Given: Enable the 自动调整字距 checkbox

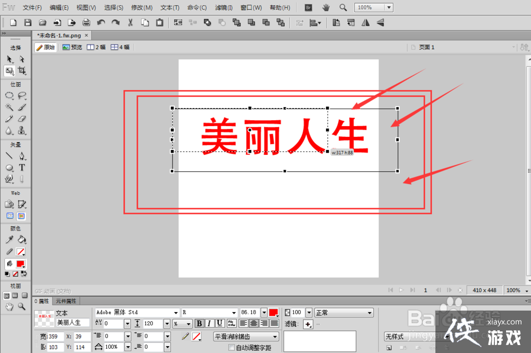Looking at the screenshot, I should point(231,348).
